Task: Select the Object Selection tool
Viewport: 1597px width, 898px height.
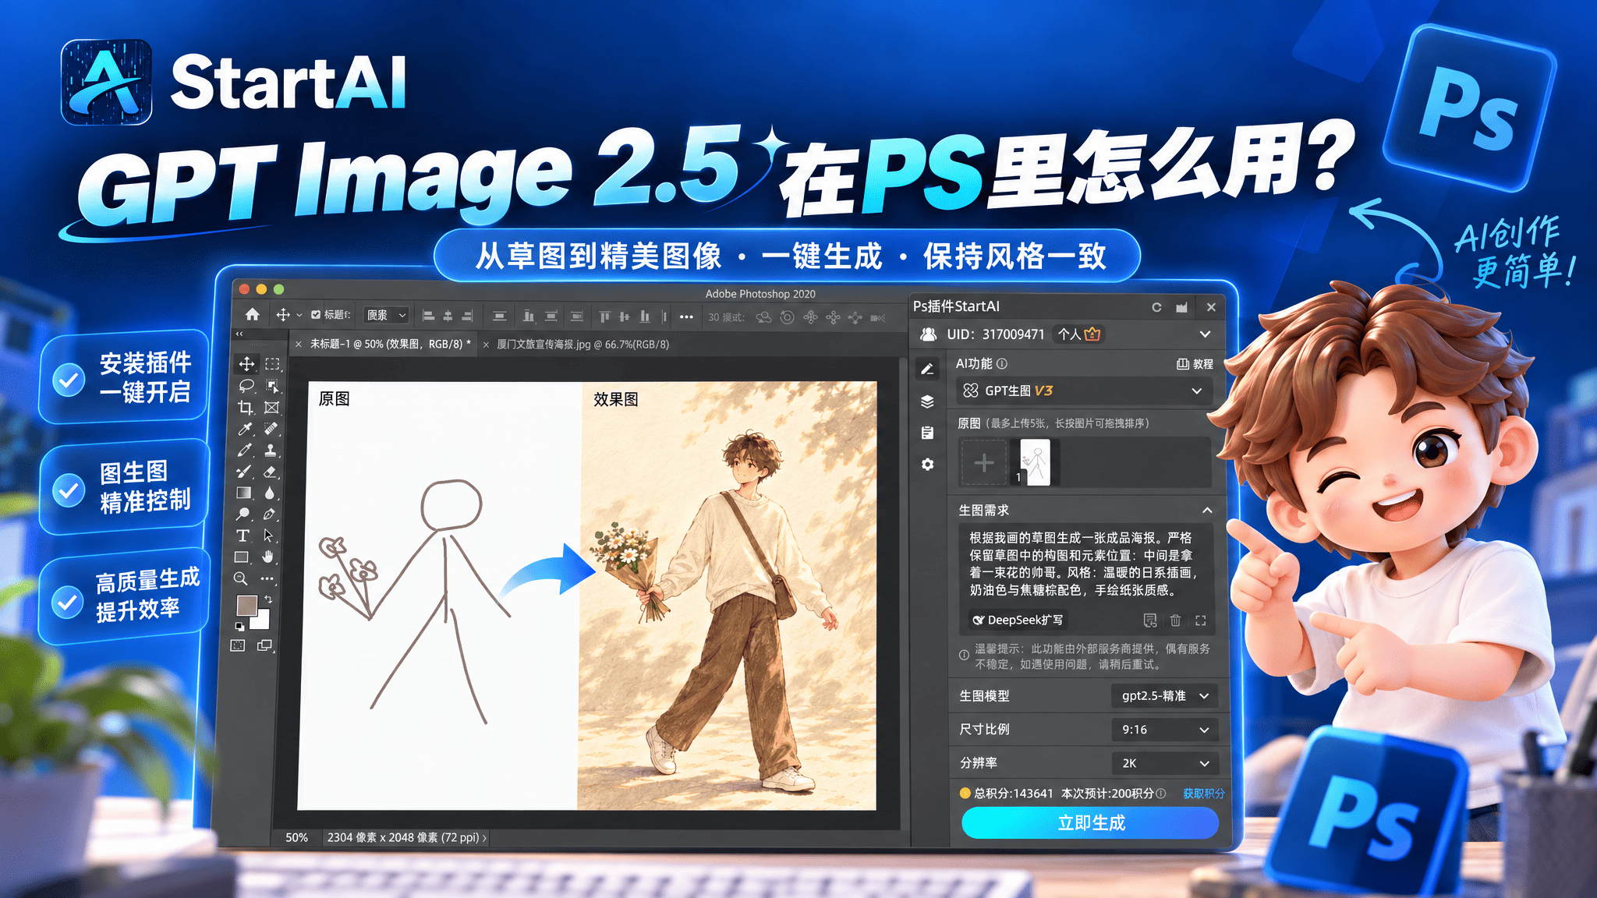Action: click(x=272, y=386)
